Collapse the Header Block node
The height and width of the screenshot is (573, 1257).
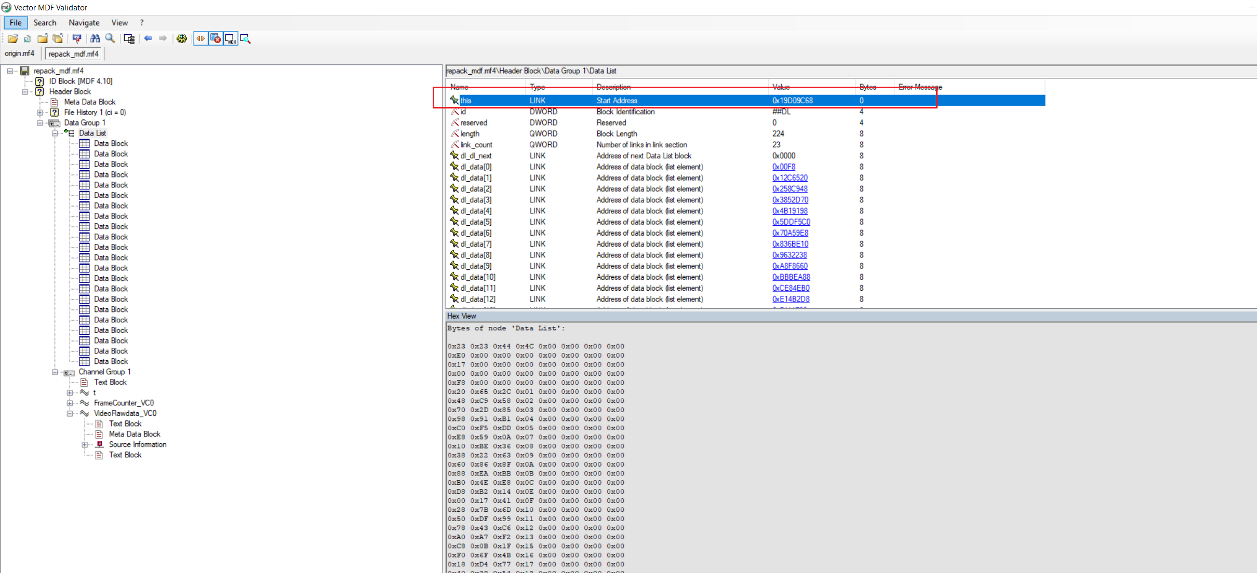(25, 91)
